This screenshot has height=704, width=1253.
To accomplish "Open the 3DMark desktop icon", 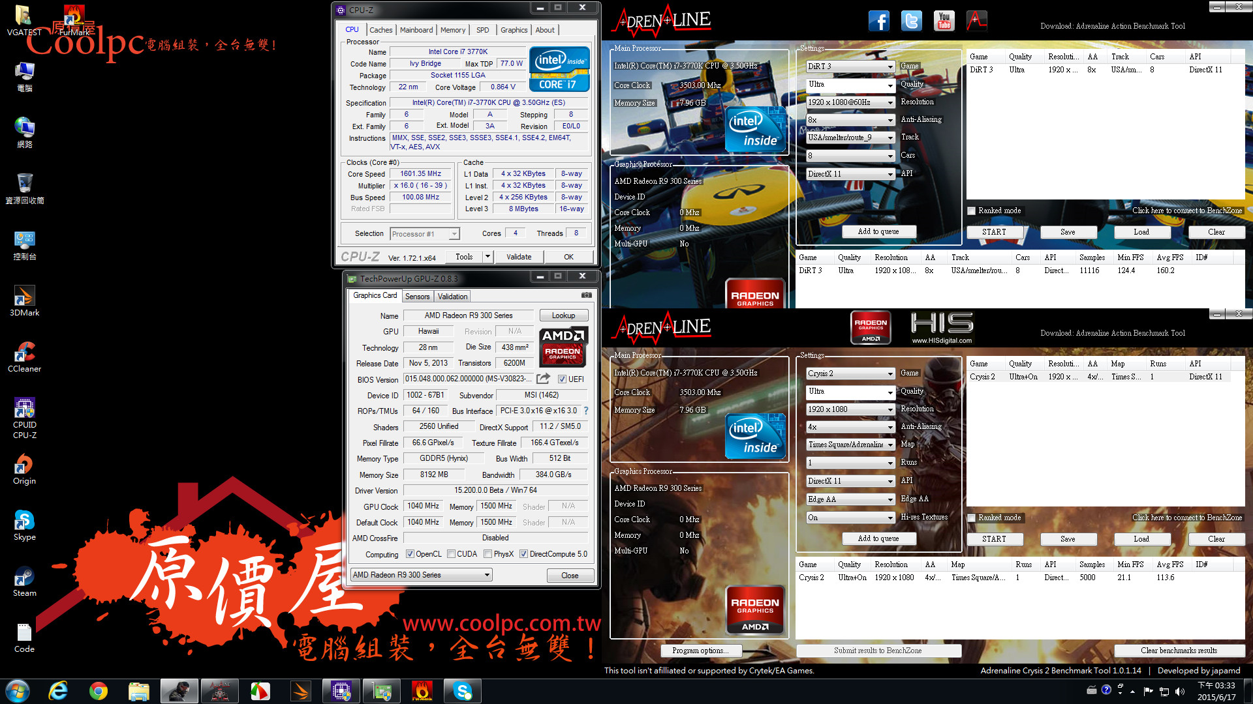I will click(24, 301).
